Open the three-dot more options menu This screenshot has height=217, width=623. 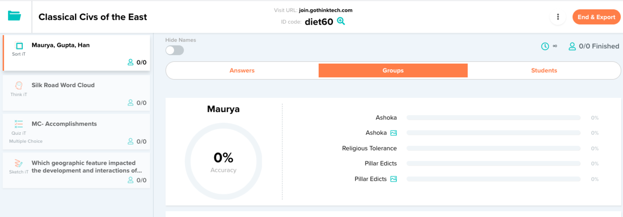click(x=558, y=17)
